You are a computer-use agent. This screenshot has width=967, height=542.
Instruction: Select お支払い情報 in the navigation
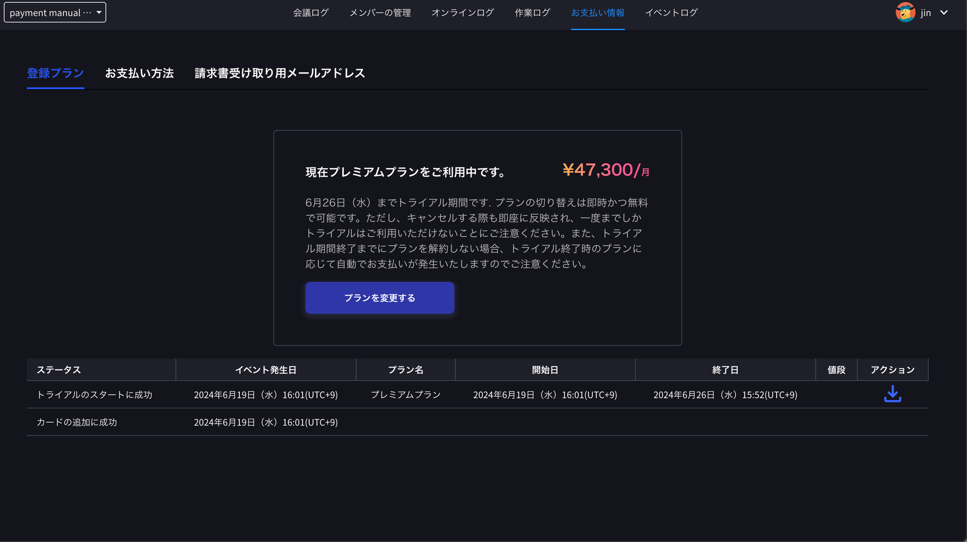click(x=597, y=12)
